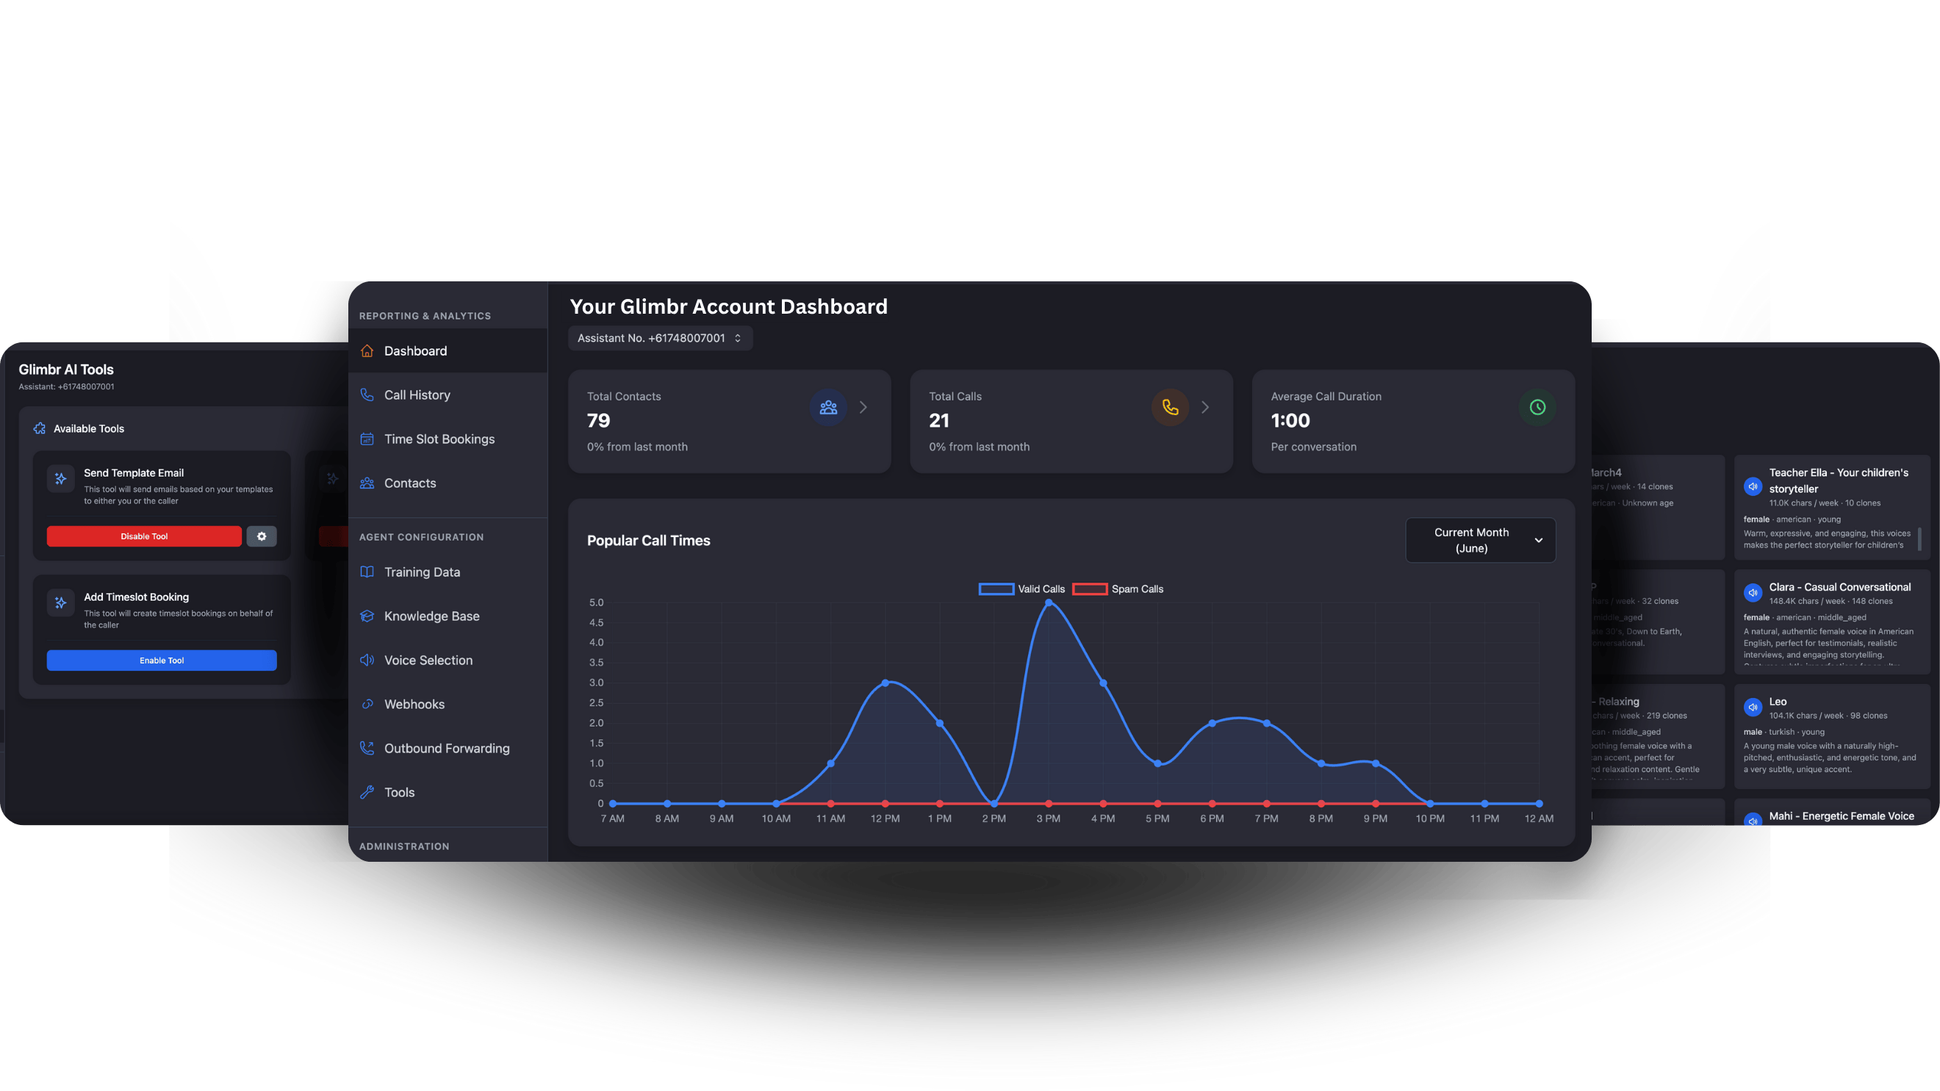This screenshot has width=1940, height=1091.
Task: Open Call History via the phone icon
Action: click(367, 395)
